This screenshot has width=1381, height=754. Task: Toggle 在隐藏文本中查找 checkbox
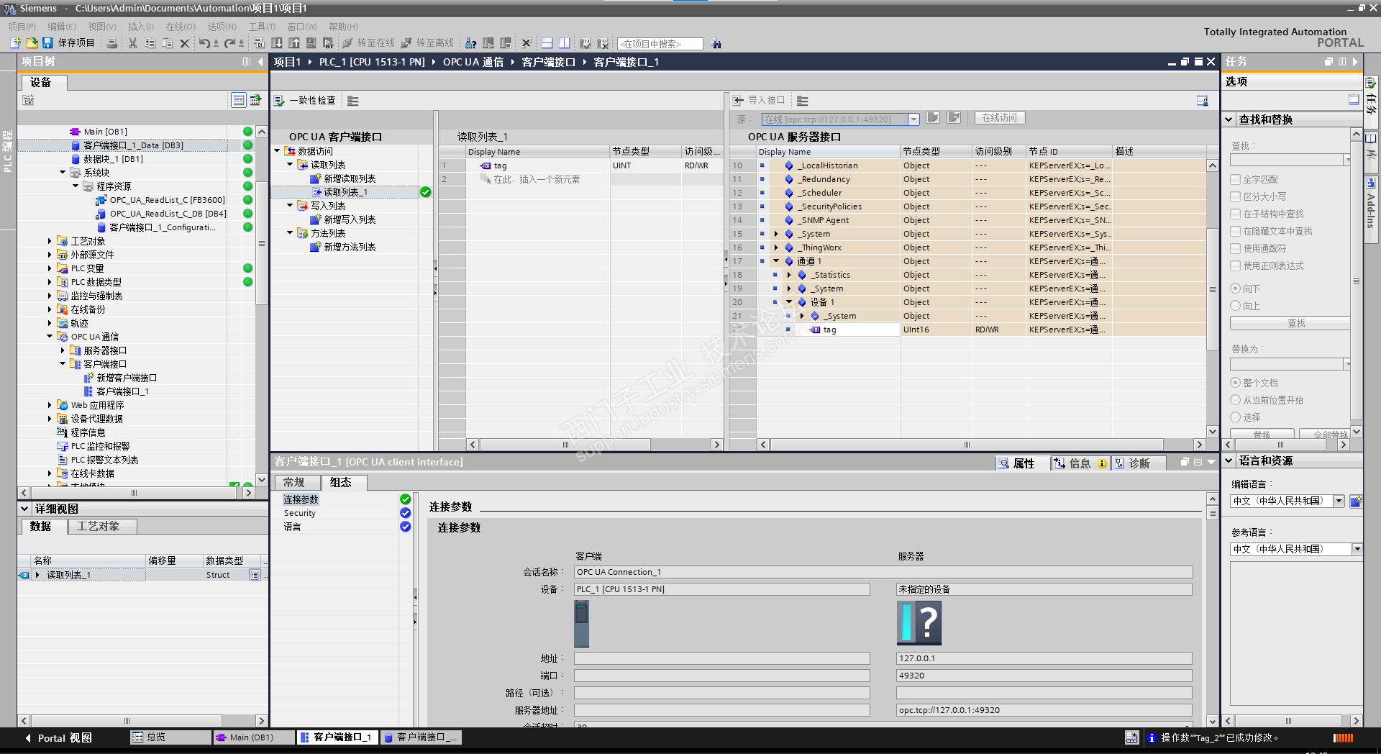pos(1236,231)
